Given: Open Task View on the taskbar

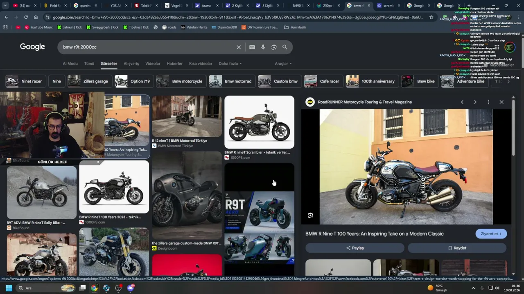Looking at the screenshot, I should pos(82,288).
